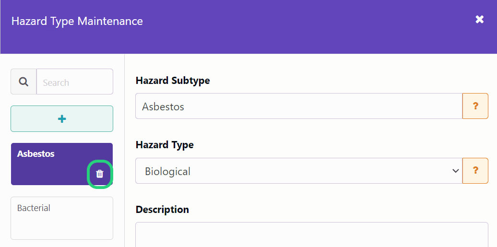Screen dimensions: 497x247
Task: Open help for the Hazard Subtype field
Action: coord(475,106)
